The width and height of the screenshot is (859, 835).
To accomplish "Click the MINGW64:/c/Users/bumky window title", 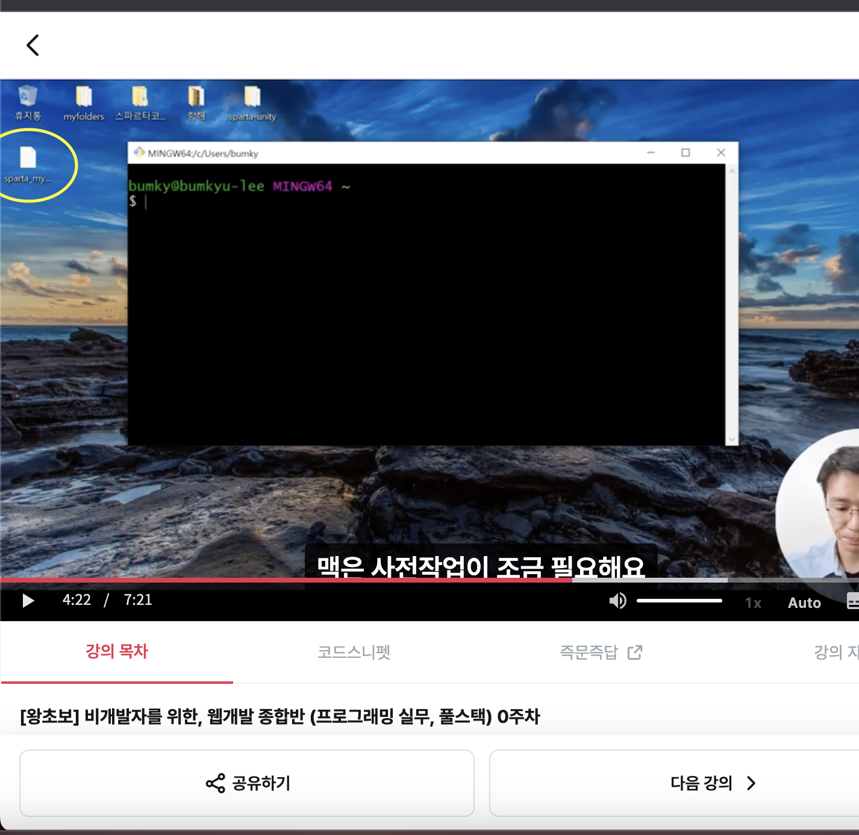I will coord(203,154).
